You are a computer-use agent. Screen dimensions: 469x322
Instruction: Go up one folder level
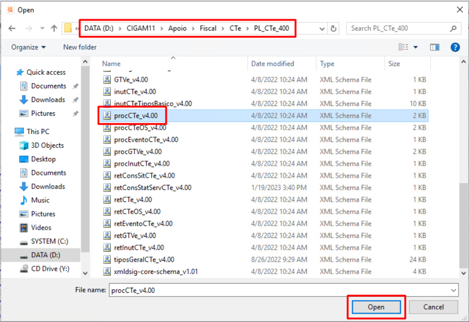tap(54, 28)
